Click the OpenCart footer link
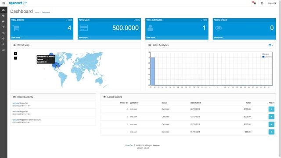This screenshot has width=281, height=158. (x=129, y=145)
